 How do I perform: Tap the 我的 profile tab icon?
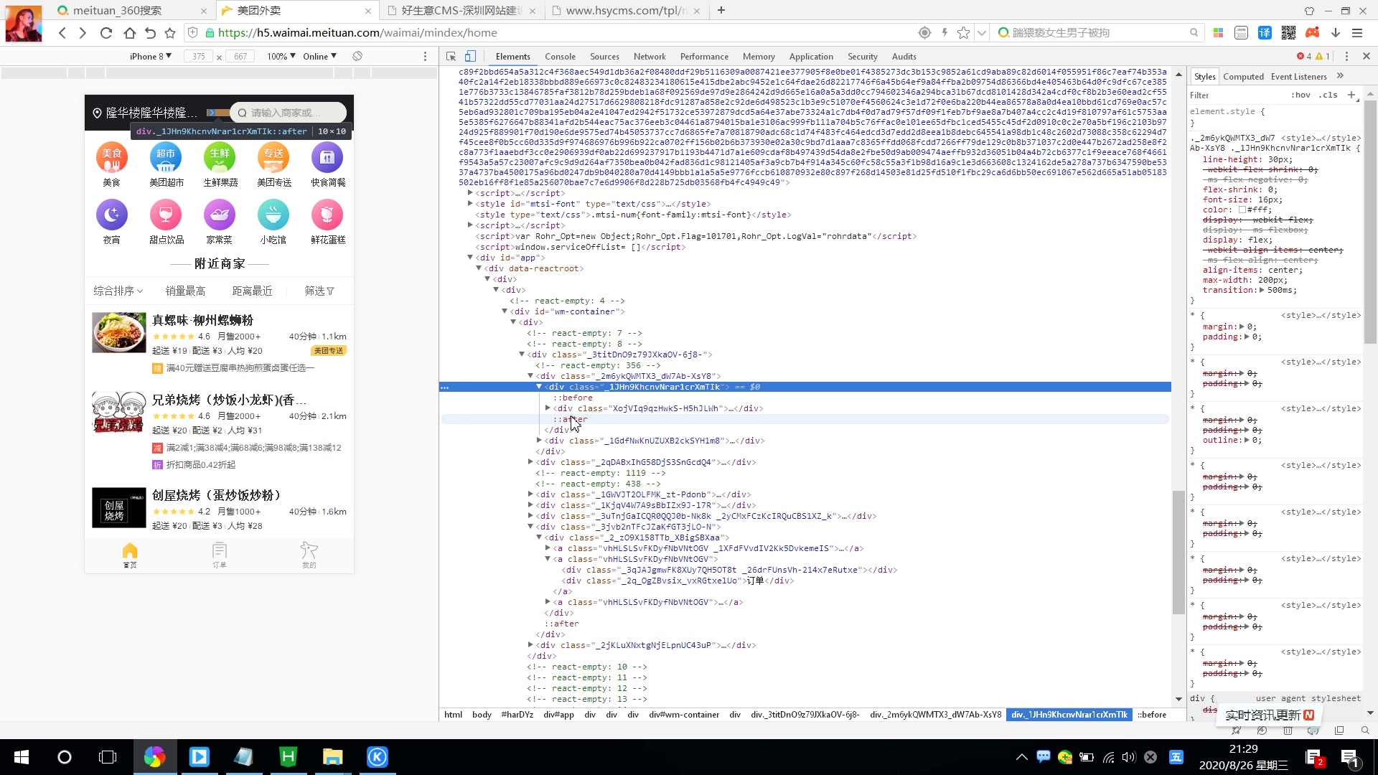click(x=309, y=555)
